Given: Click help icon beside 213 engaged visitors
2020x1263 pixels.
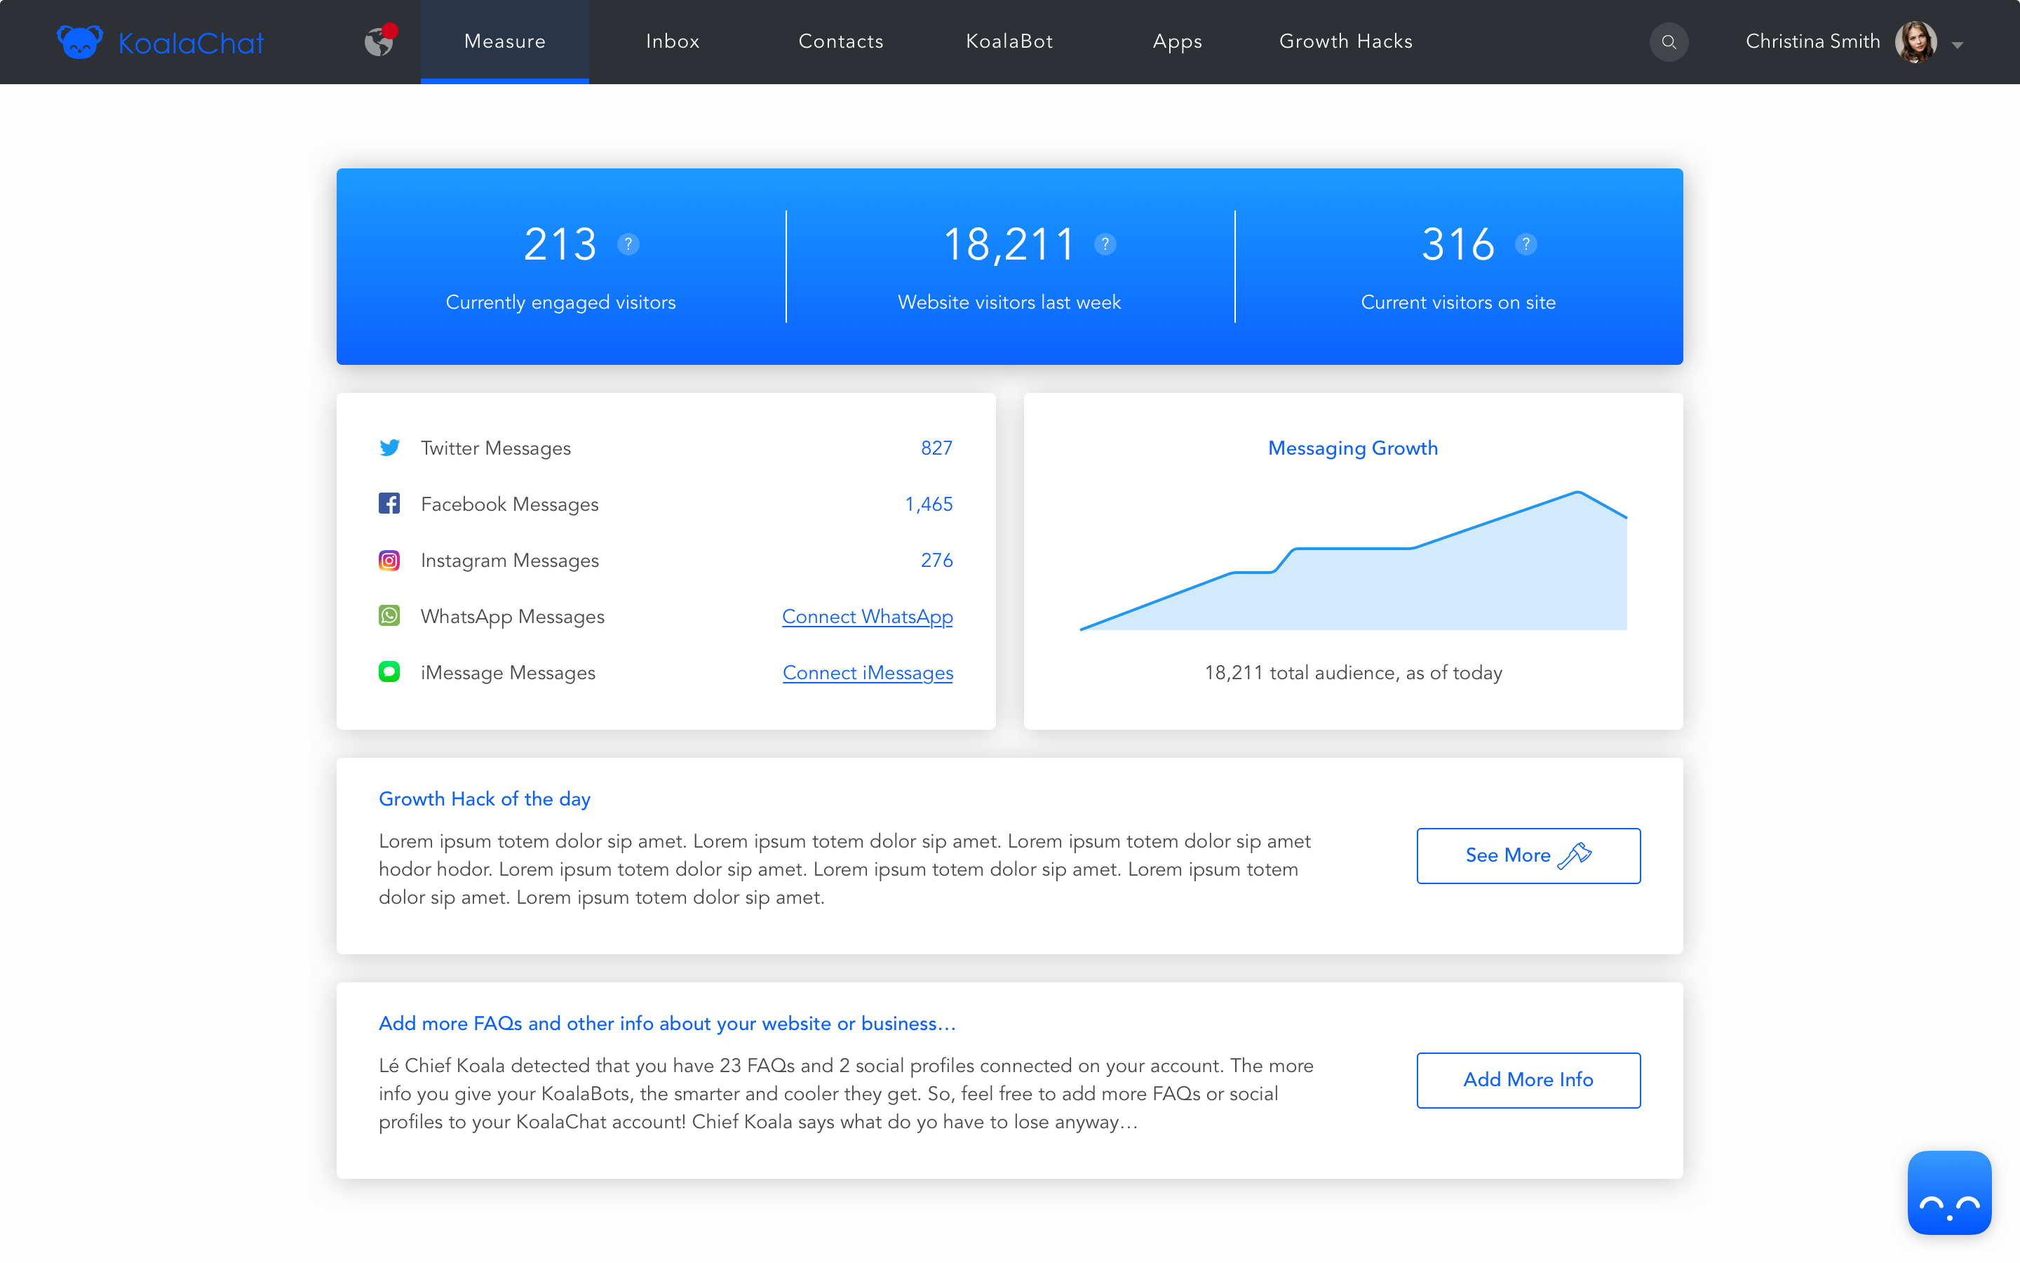Looking at the screenshot, I should (628, 244).
